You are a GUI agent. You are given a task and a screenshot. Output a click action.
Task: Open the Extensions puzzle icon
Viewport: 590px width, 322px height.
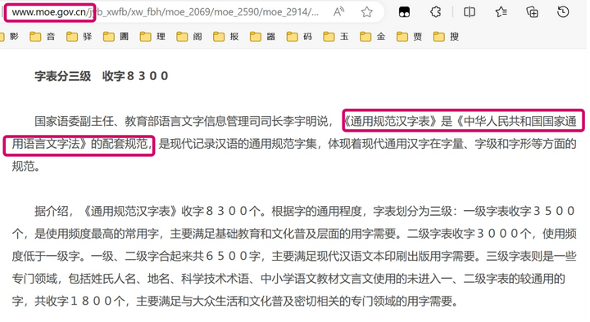435,12
